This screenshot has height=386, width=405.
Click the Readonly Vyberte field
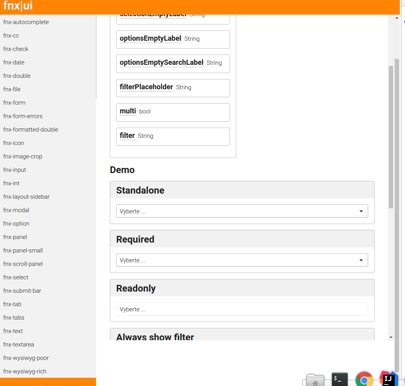242,309
